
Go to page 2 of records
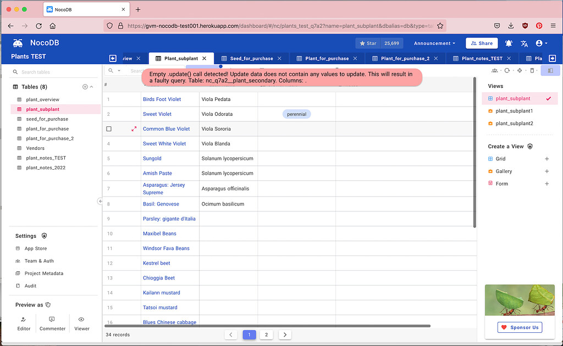click(x=267, y=334)
